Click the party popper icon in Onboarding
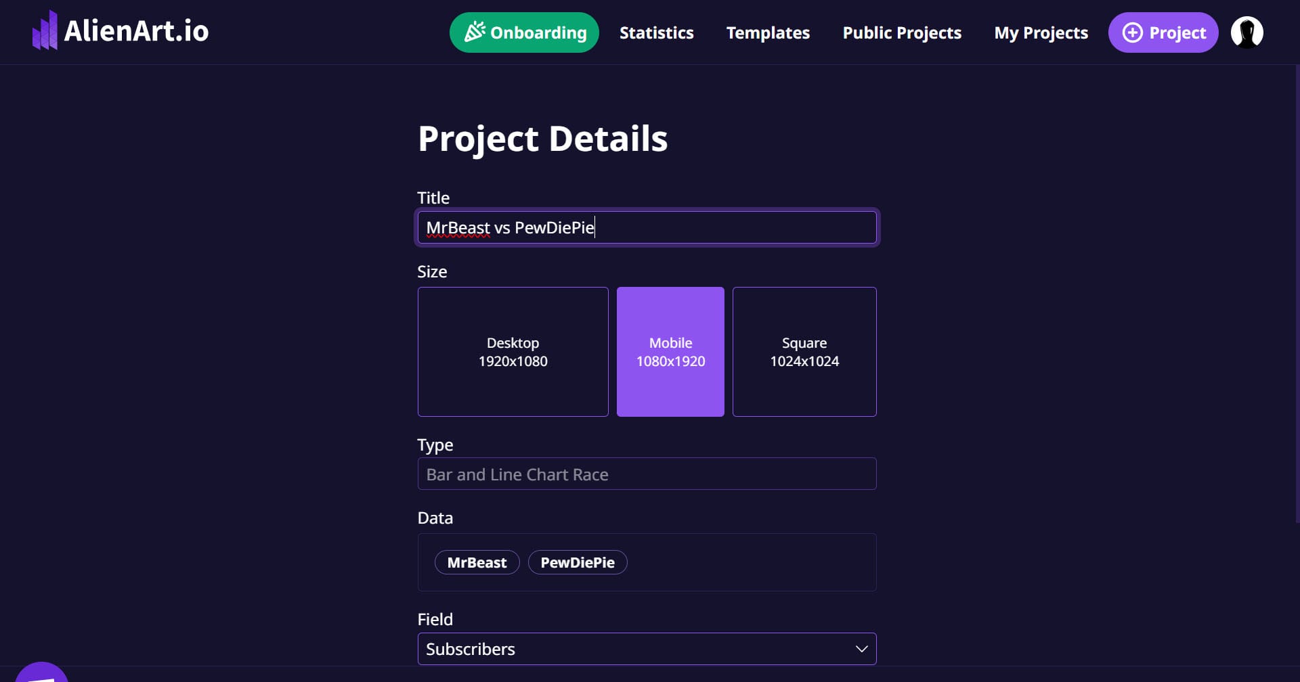 click(475, 32)
